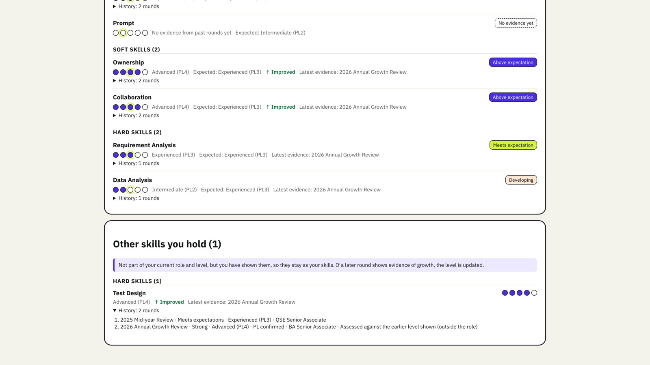
Task: Expand Collaboration history of 2 rounds
Action: (136, 116)
